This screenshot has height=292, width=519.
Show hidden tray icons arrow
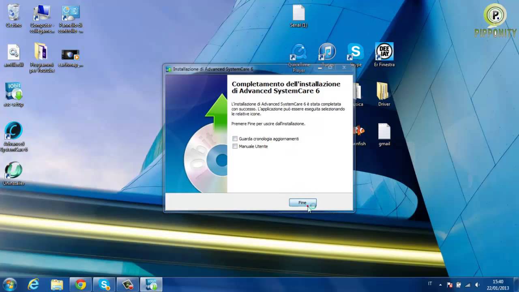pos(441,285)
